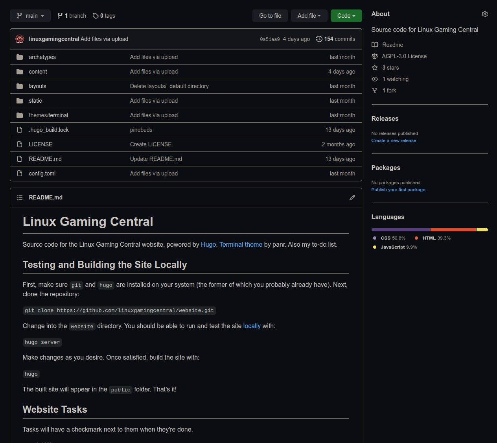This screenshot has height=443, width=497.
Task: View the 1 branch link
Action: (72, 16)
